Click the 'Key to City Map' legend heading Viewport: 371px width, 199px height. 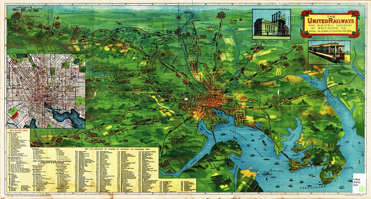coord(18,131)
